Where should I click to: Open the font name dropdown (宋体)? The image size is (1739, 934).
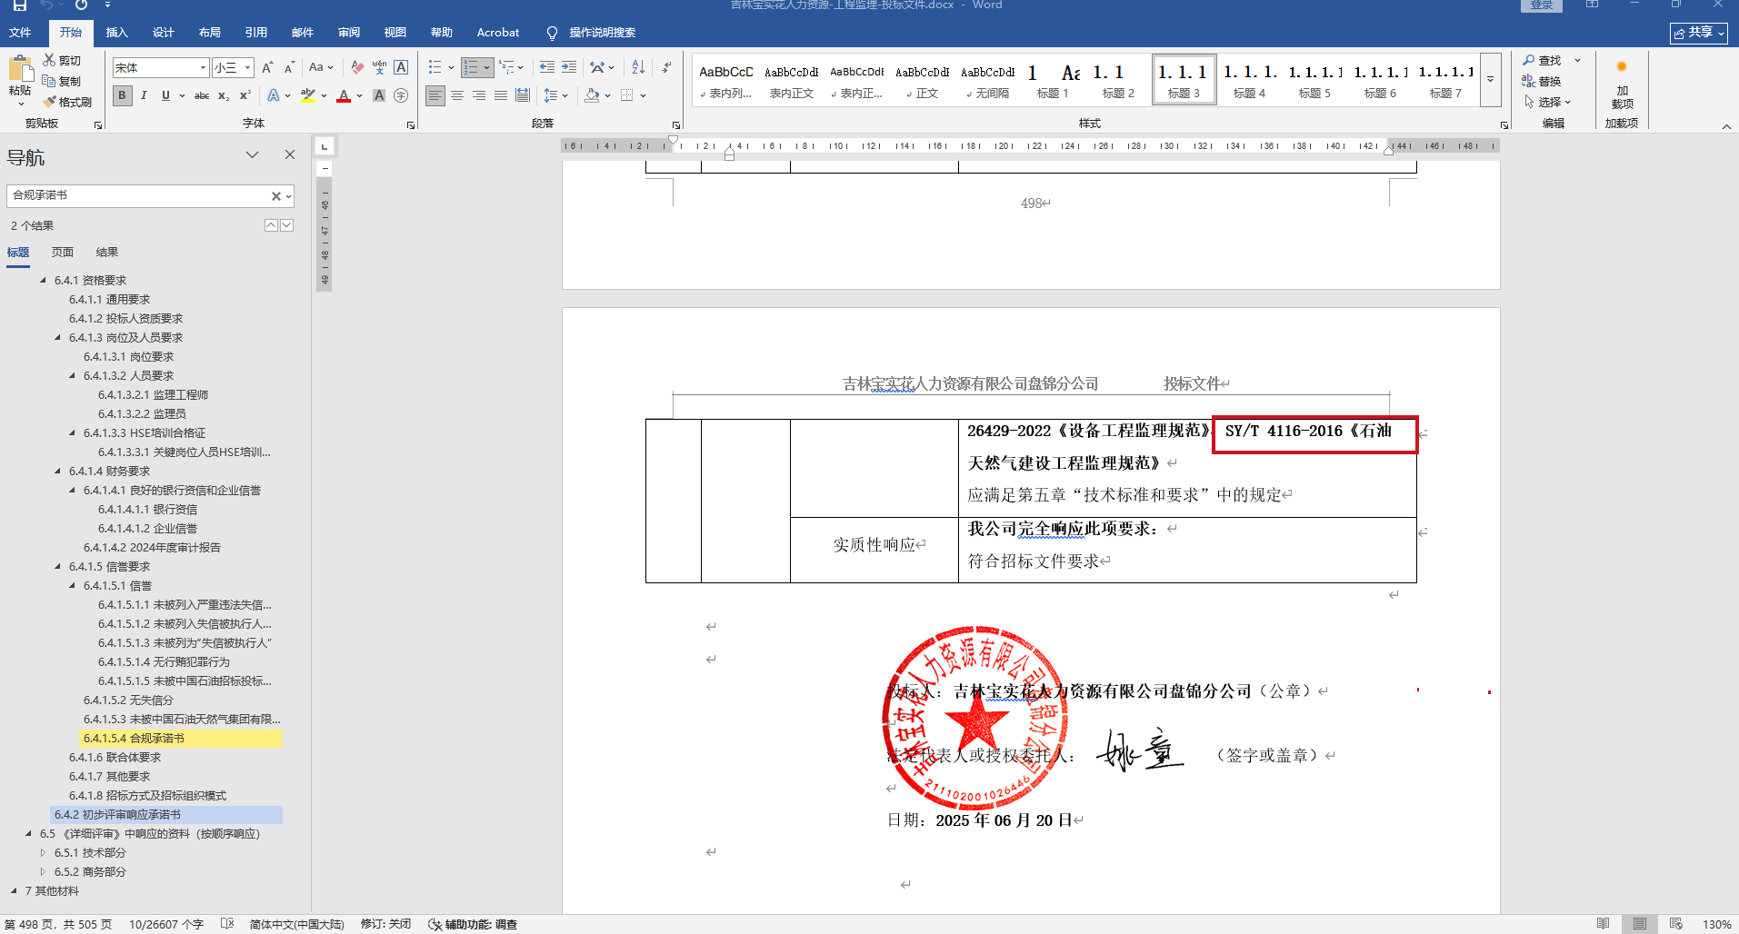coord(203,67)
